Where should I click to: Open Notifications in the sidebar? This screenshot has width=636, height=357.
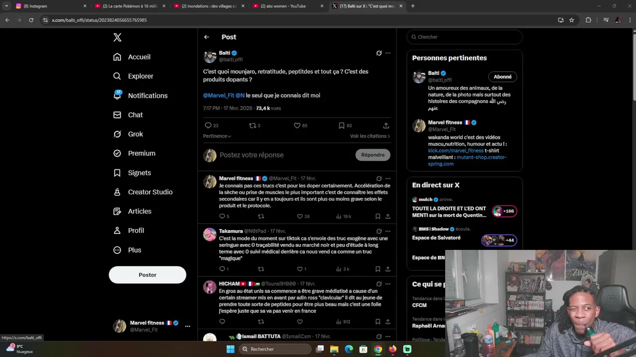point(140,96)
